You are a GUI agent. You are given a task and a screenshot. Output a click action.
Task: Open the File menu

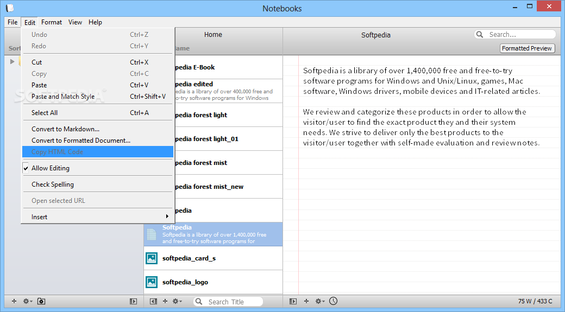click(x=12, y=22)
